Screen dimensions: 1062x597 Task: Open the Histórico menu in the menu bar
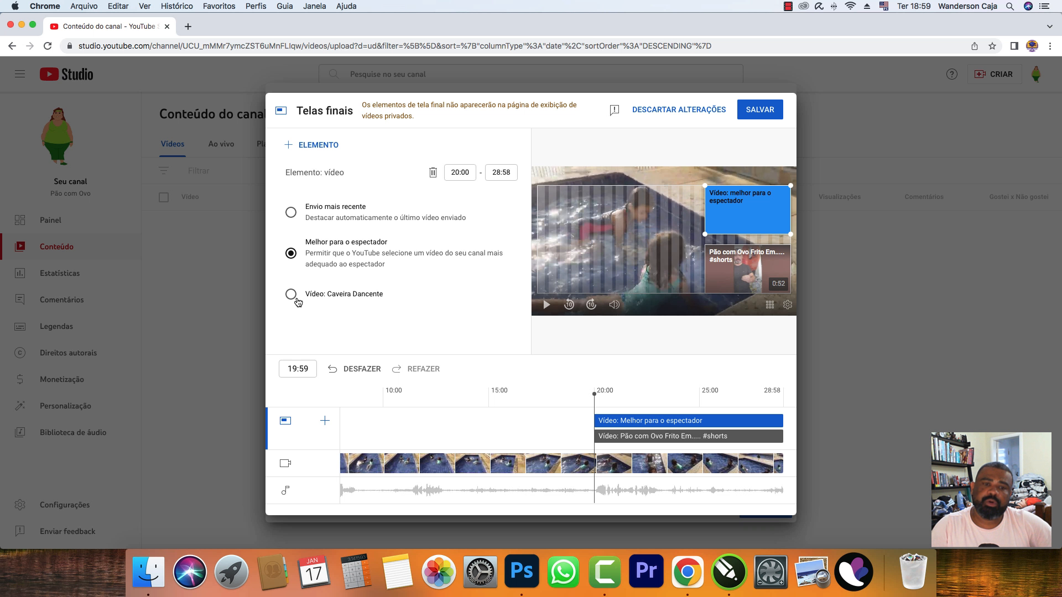pyautogui.click(x=176, y=6)
